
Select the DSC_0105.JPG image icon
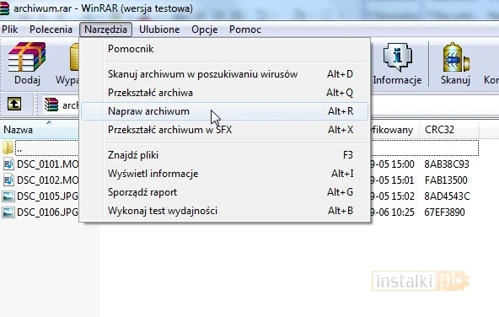click(8, 196)
